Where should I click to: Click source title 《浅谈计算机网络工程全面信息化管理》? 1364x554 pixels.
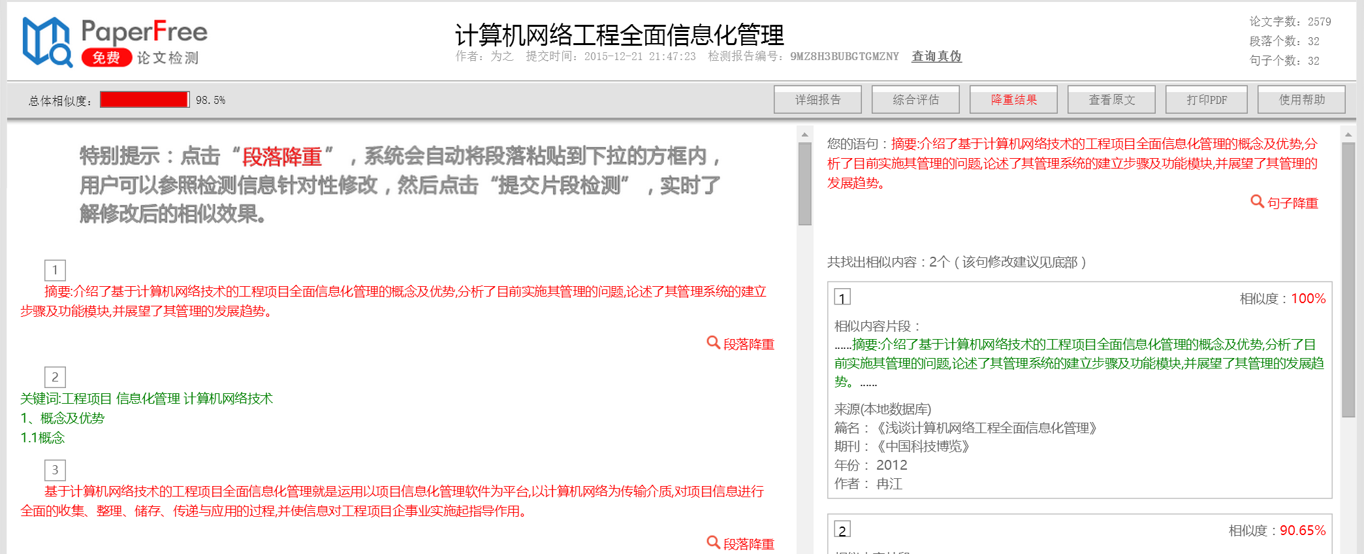986,428
